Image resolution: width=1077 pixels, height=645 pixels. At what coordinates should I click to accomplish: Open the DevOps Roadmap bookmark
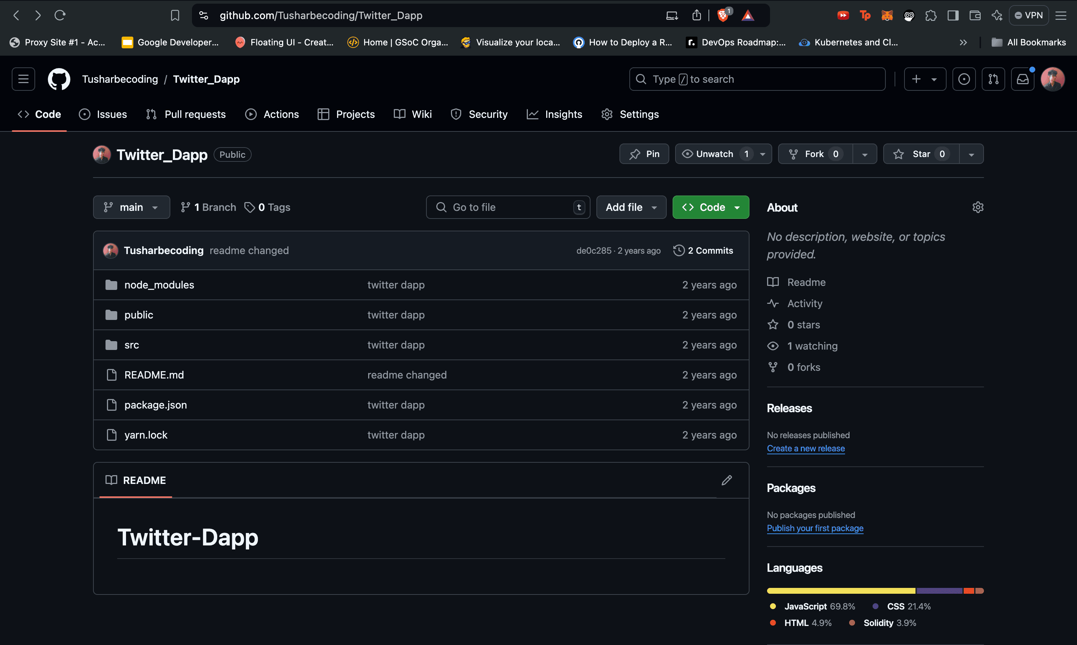coord(736,42)
